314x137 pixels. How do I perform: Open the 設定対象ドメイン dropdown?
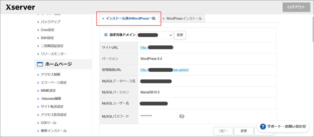155,35
